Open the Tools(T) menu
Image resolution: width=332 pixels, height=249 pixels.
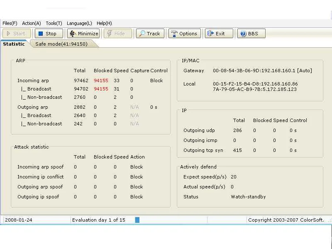(x=54, y=23)
